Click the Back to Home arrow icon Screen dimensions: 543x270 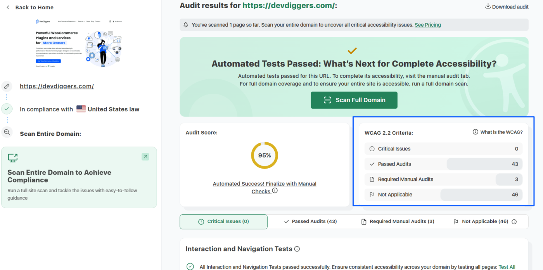click(x=8, y=7)
